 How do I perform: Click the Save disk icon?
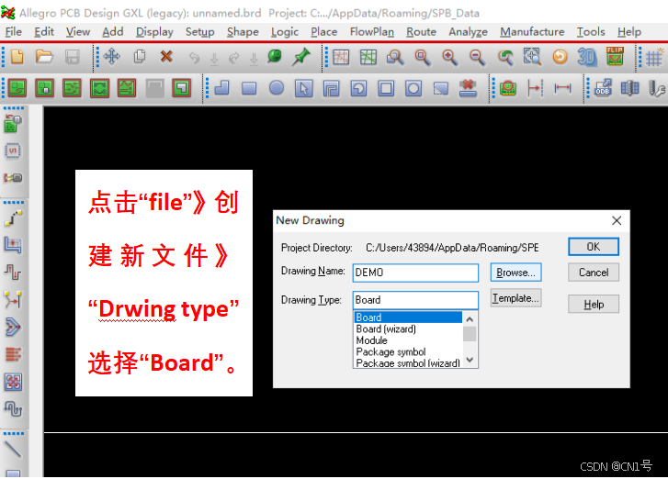click(x=72, y=57)
